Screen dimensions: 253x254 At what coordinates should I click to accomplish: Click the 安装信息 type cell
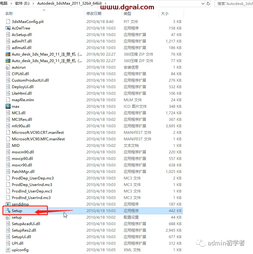coord(131,67)
